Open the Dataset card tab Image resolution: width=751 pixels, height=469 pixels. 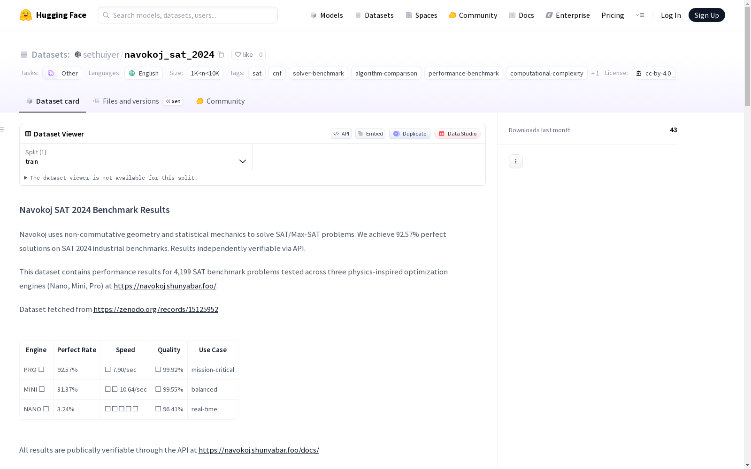point(53,101)
